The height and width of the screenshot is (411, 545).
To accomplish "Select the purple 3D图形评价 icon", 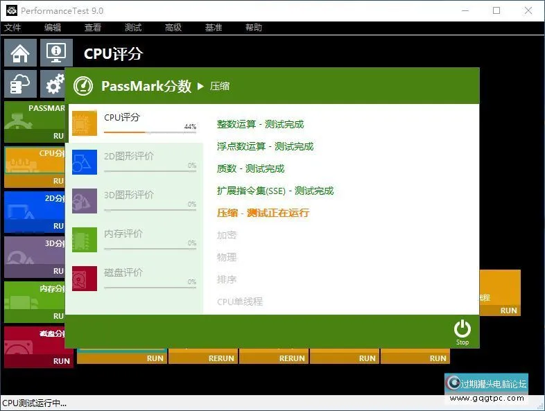I will tap(85, 201).
